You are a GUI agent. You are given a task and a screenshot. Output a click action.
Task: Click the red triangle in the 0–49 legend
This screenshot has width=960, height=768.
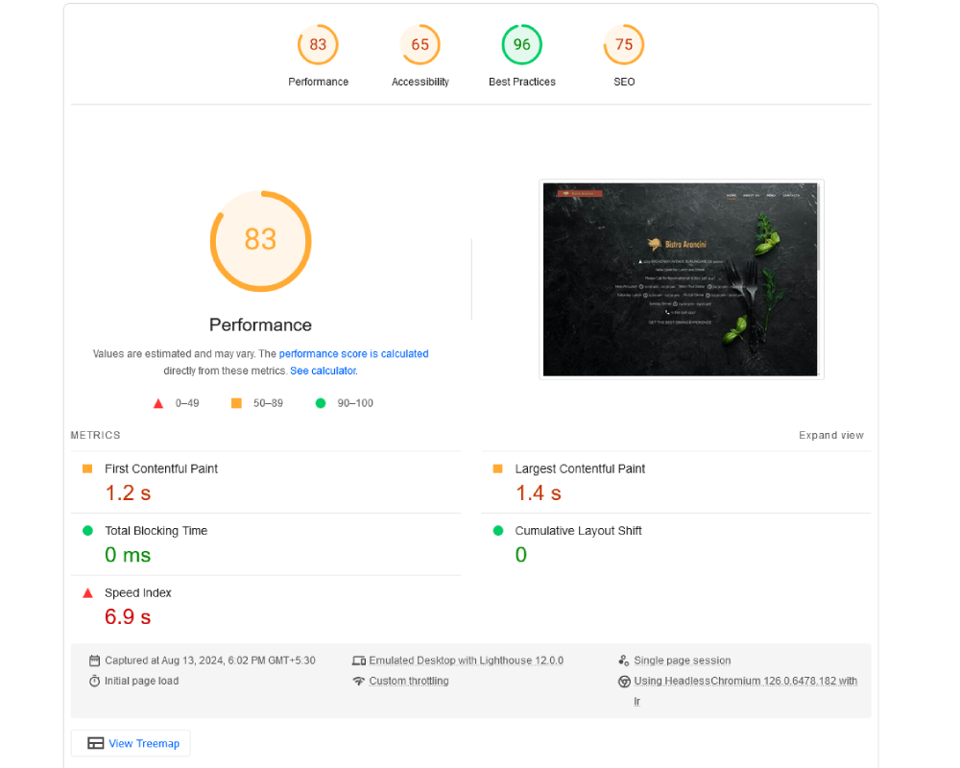coord(158,403)
